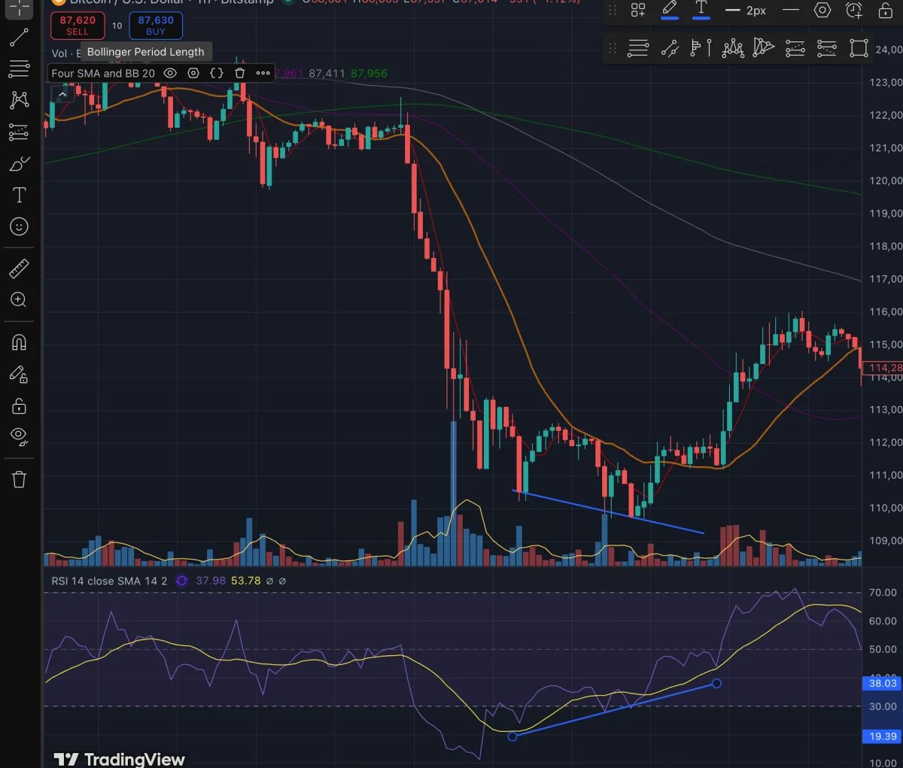903x768 pixels.
Task: Click the indicator value 87,411 in legend
Action: coord(327,73)
